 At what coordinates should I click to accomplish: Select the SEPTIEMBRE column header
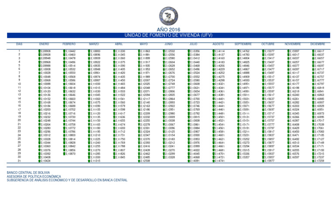pos(243,44)
